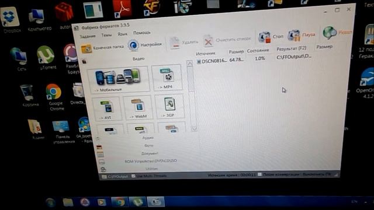
Task: Click the Состояние column header
Action: coord(258,51)
